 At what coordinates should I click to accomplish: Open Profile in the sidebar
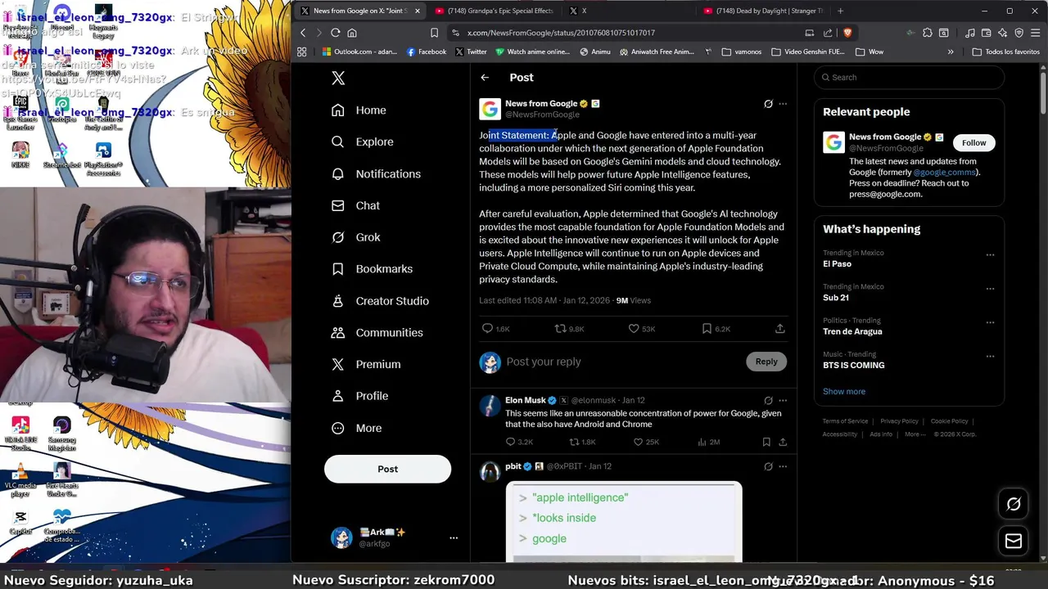[359, 396]
